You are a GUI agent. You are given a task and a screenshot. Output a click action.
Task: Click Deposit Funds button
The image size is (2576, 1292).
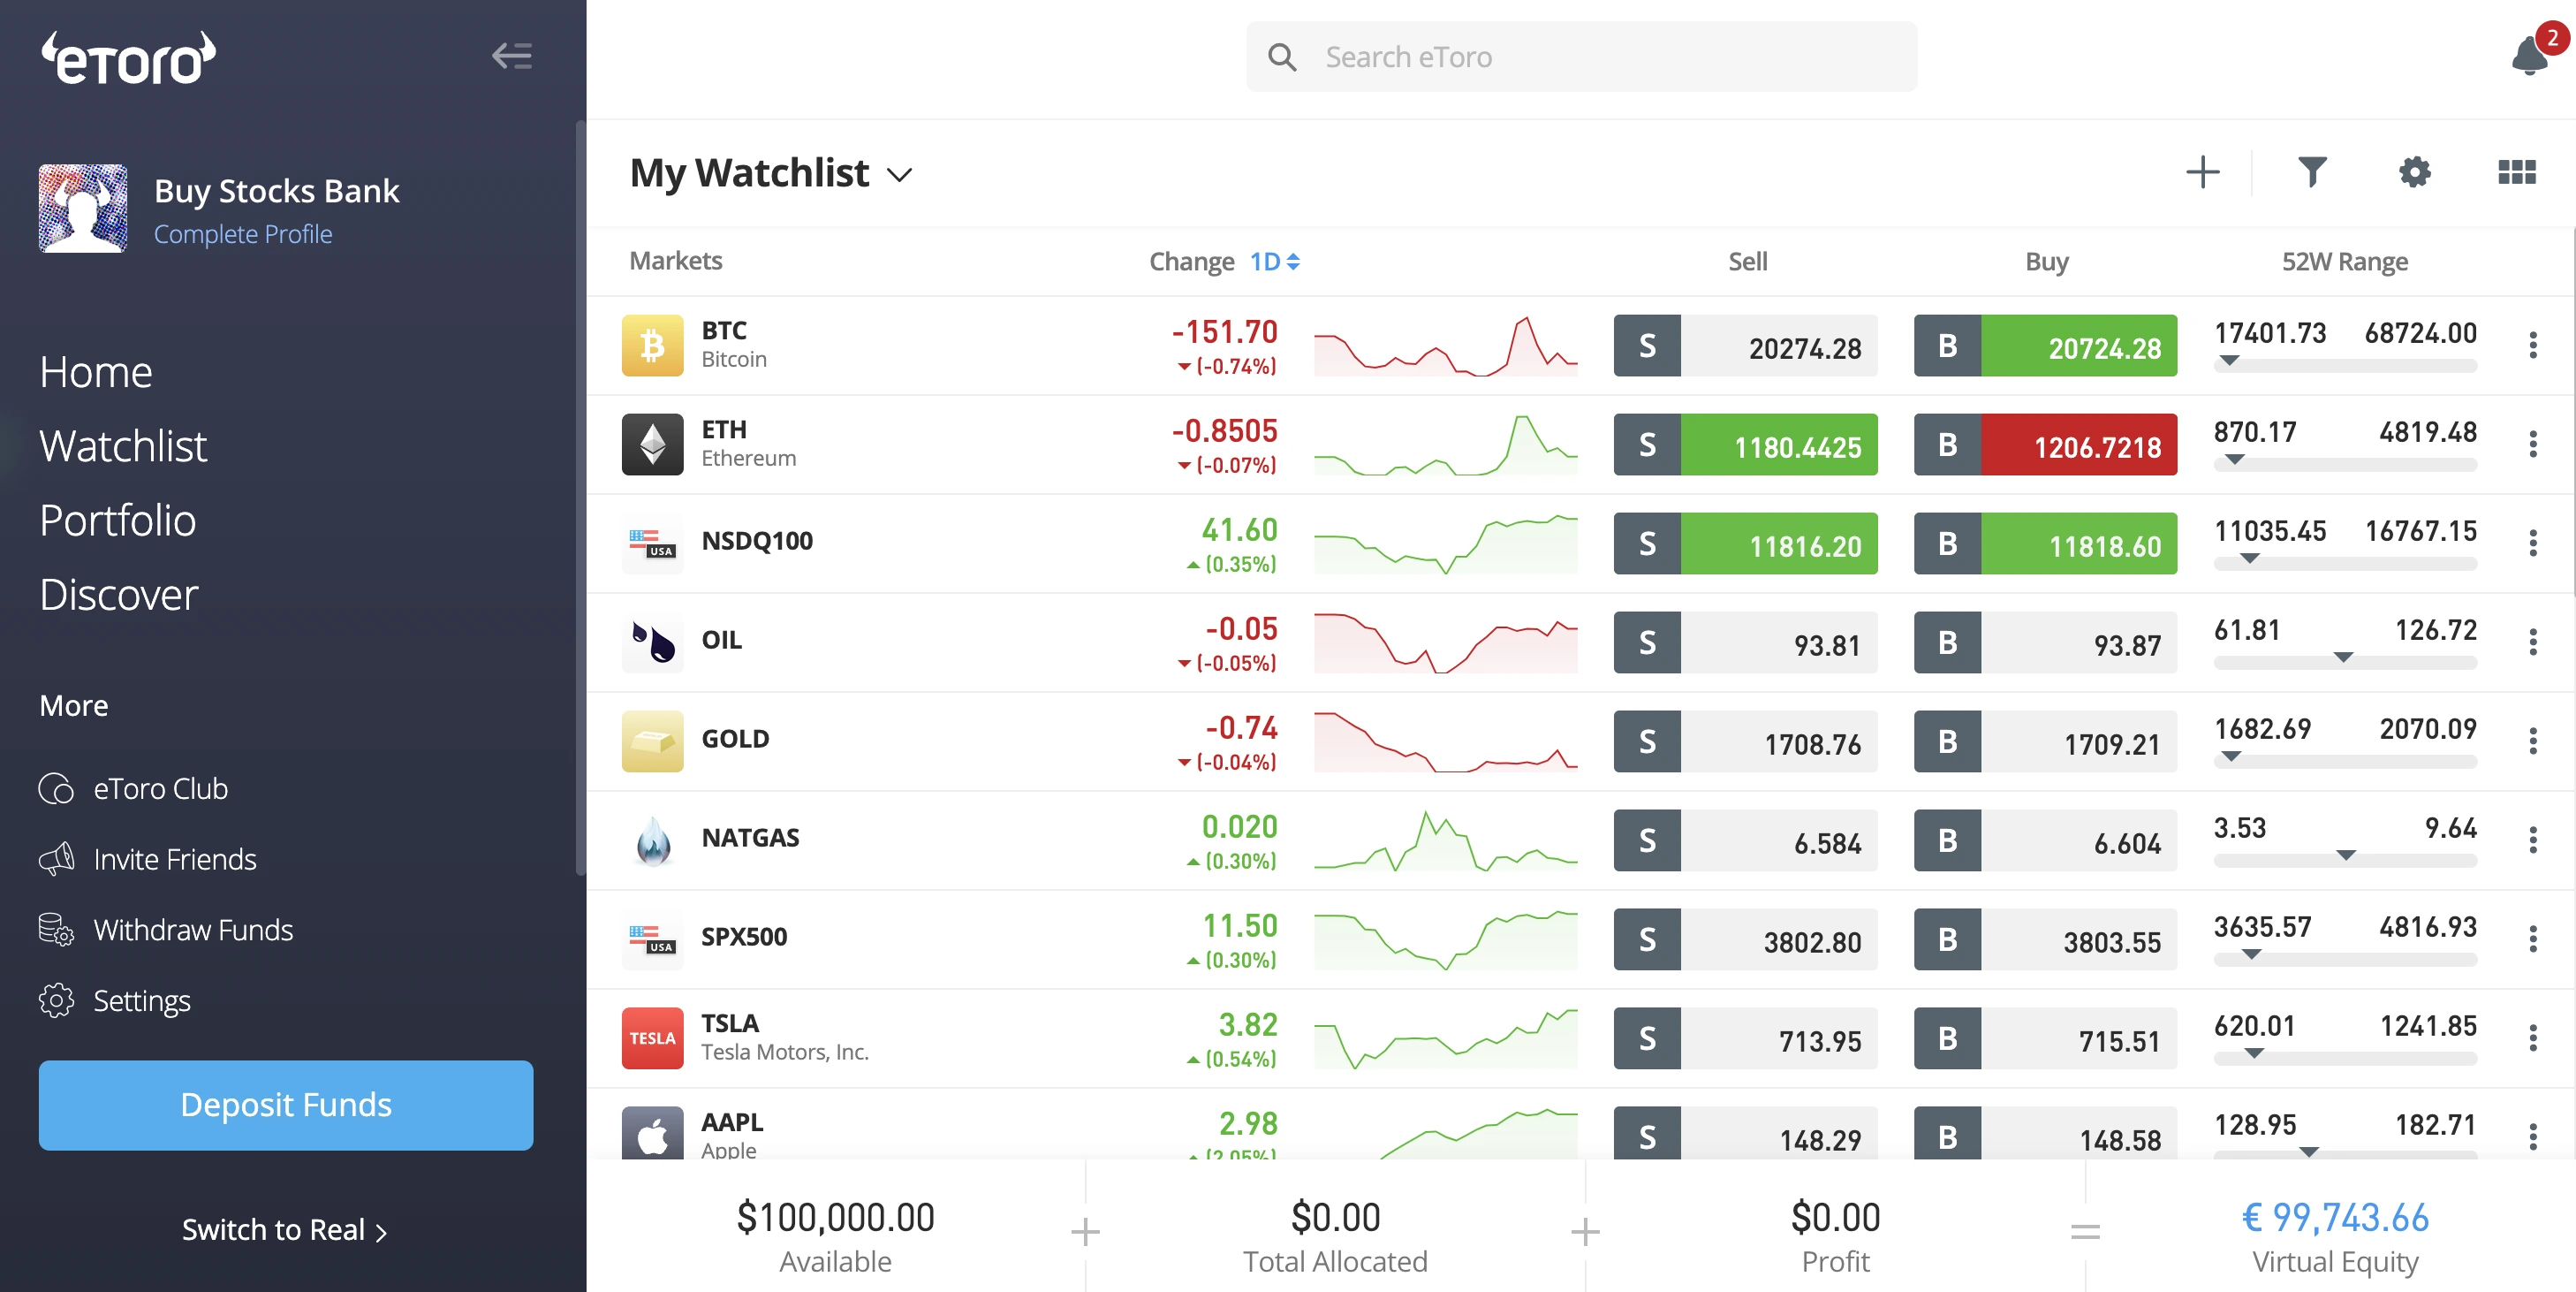(286, 1105)
